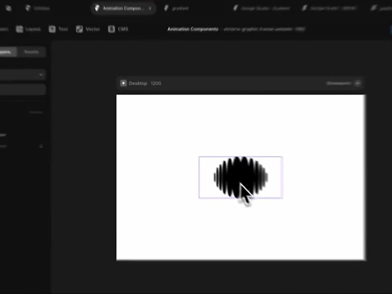
Task: Expand the chevron on the Animation Components tab
Action: 149,8
